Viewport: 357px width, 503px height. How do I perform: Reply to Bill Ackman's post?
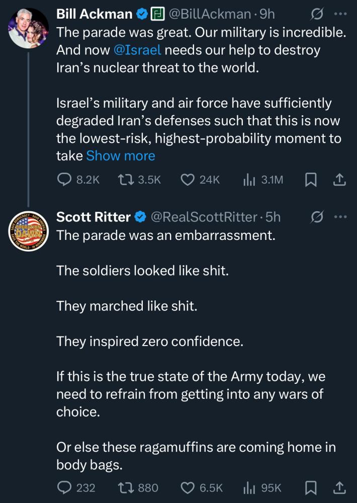coord(64,180)
